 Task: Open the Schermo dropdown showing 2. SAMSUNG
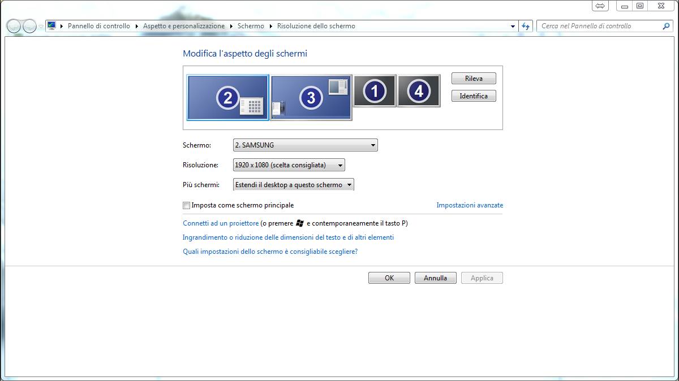pyautogui.click(x=305, y=145)
